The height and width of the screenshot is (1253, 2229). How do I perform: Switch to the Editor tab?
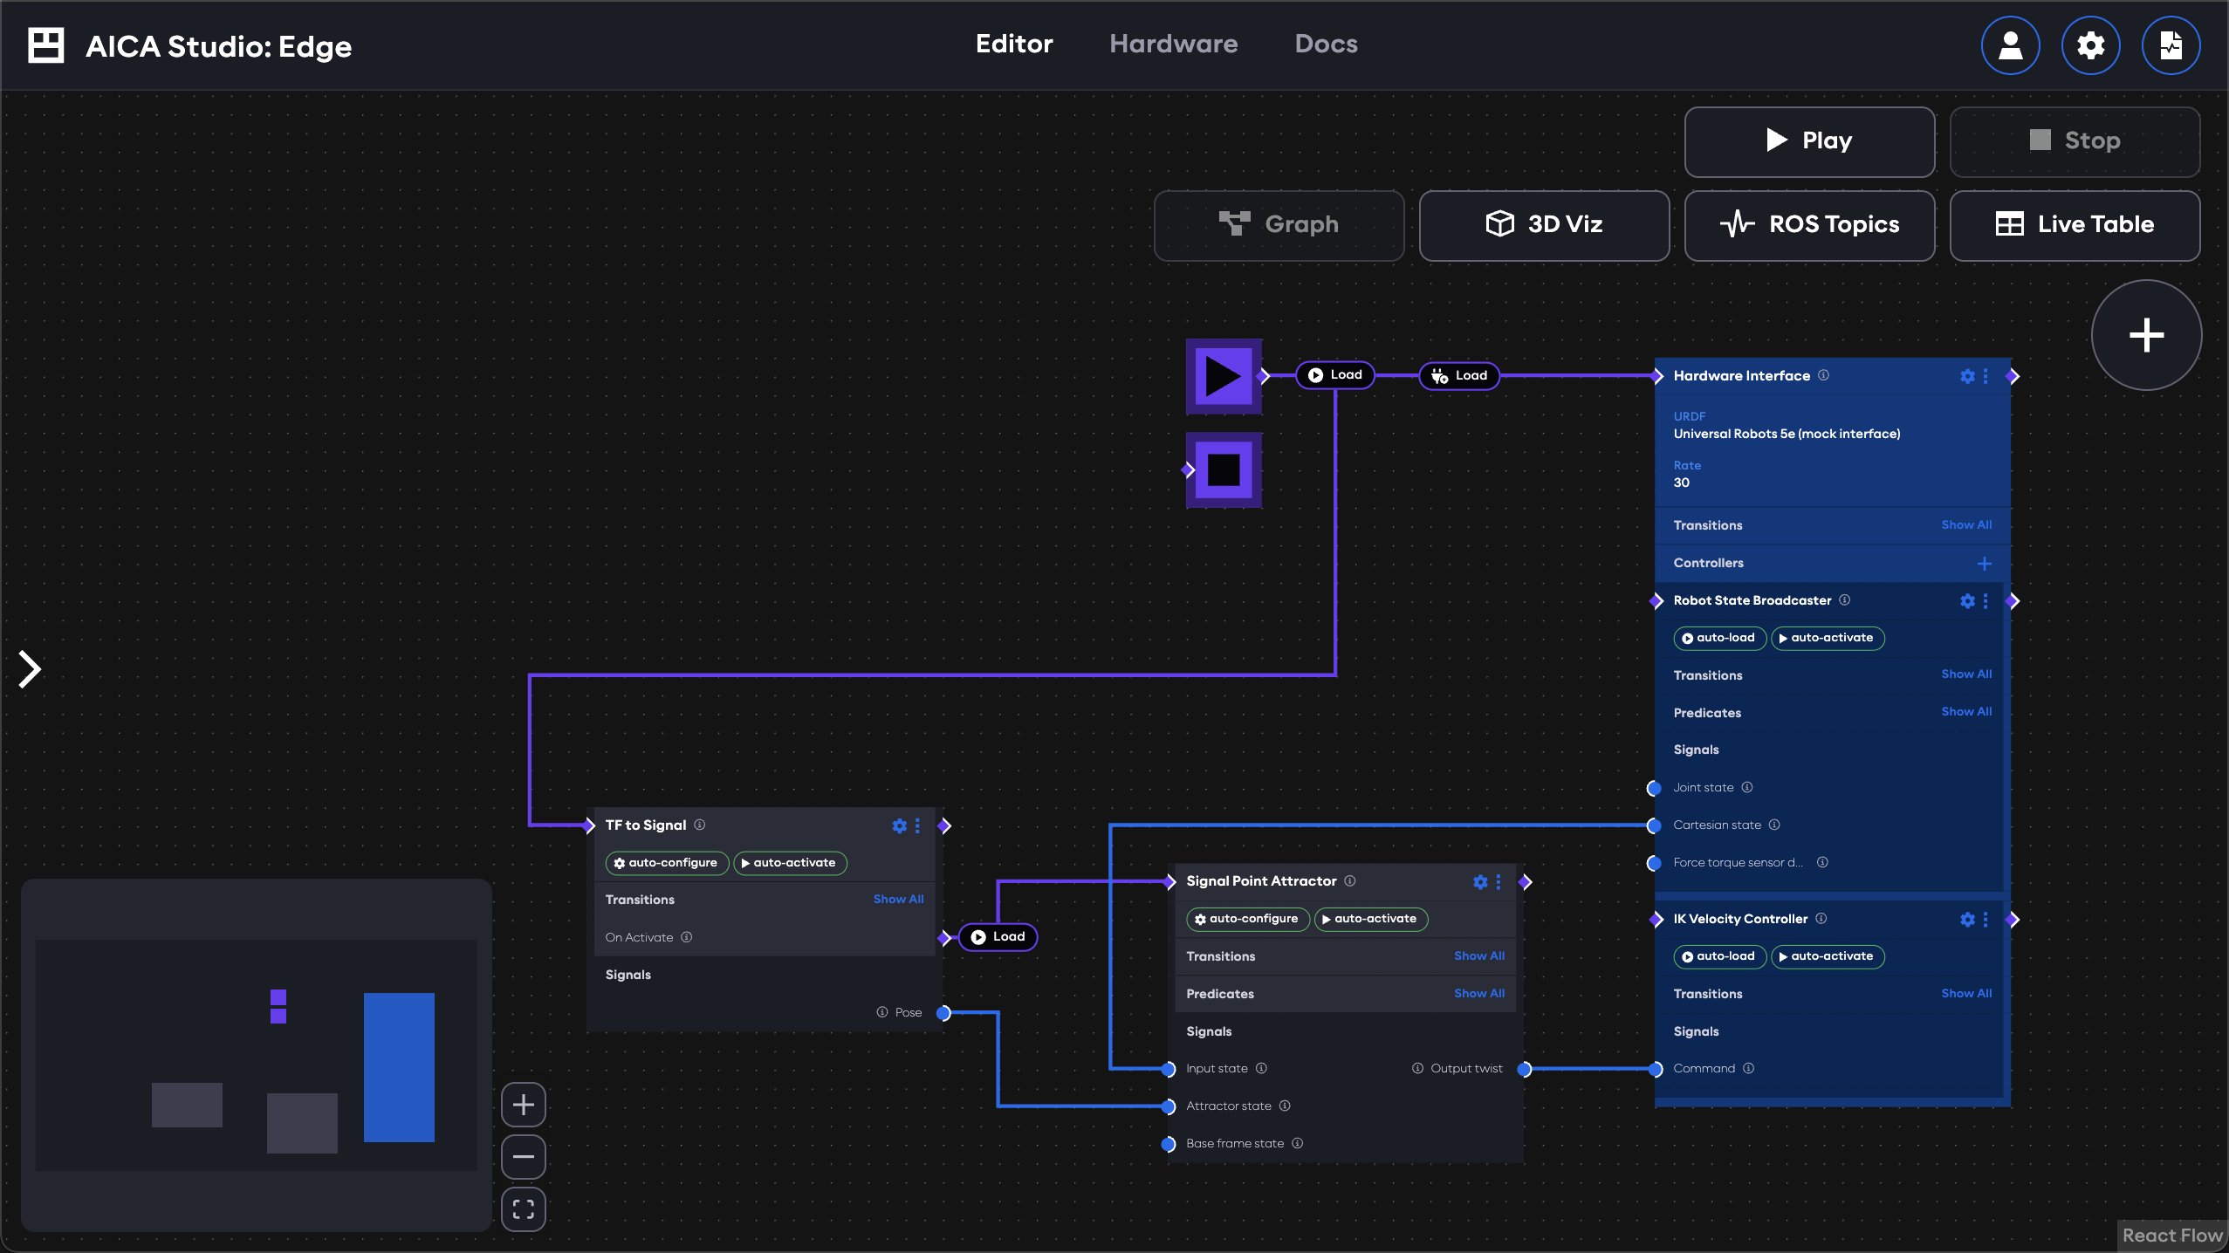pyautogui.click(x=1014, y=44)
